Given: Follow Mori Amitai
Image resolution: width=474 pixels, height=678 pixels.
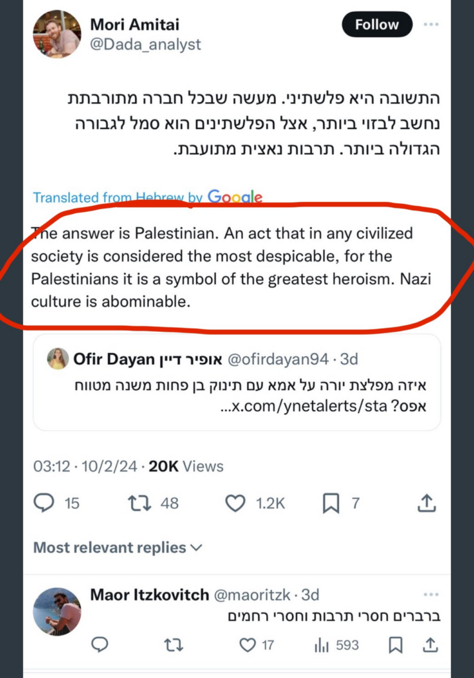Looking at the screenshot, I should point(377,24).
